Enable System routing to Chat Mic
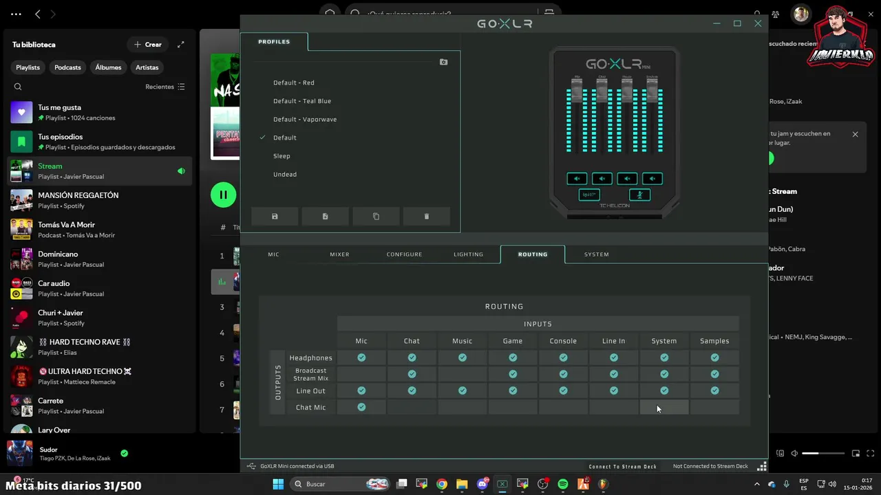 (x=664, y=407)
